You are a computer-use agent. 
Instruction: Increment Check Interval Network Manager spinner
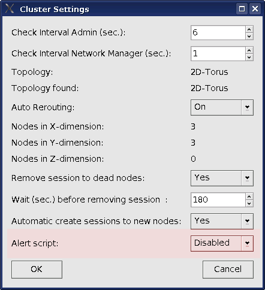coord(249,50)
